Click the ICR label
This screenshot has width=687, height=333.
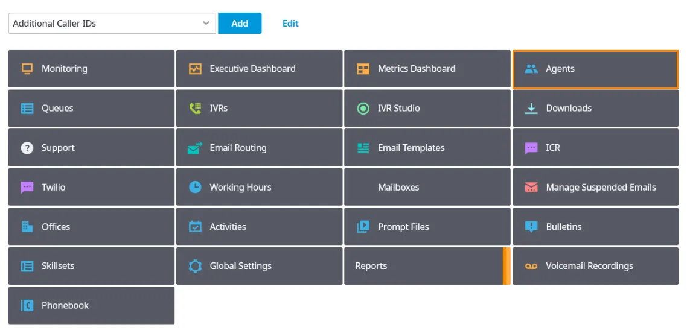pos(553,148)
